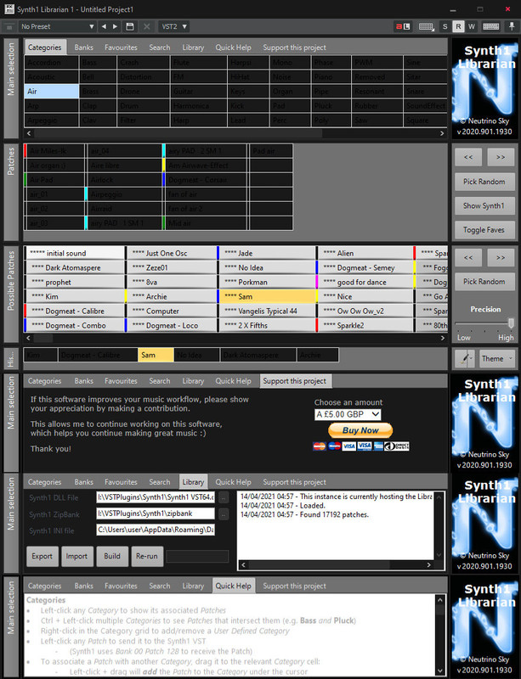Select the highlighted Library tab above the file paths
521x679 pixels.
(x=193, y=482)
